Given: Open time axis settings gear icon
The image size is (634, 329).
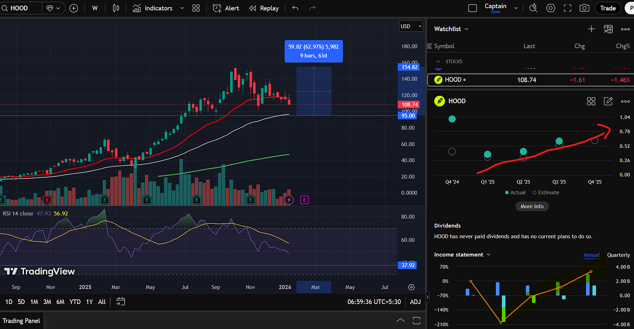Looking at the screenshot, I should click(412, 287).
